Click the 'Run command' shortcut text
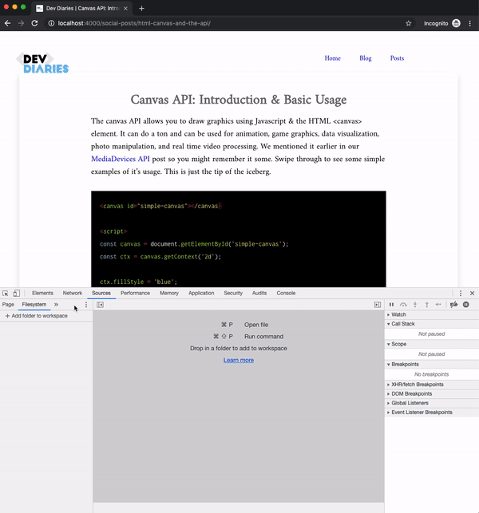This screenshot has width=479, height=513. (x=264, y=337)
